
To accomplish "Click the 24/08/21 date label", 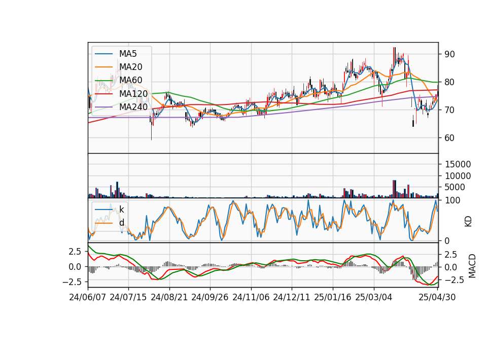I will tap(169, 297).
